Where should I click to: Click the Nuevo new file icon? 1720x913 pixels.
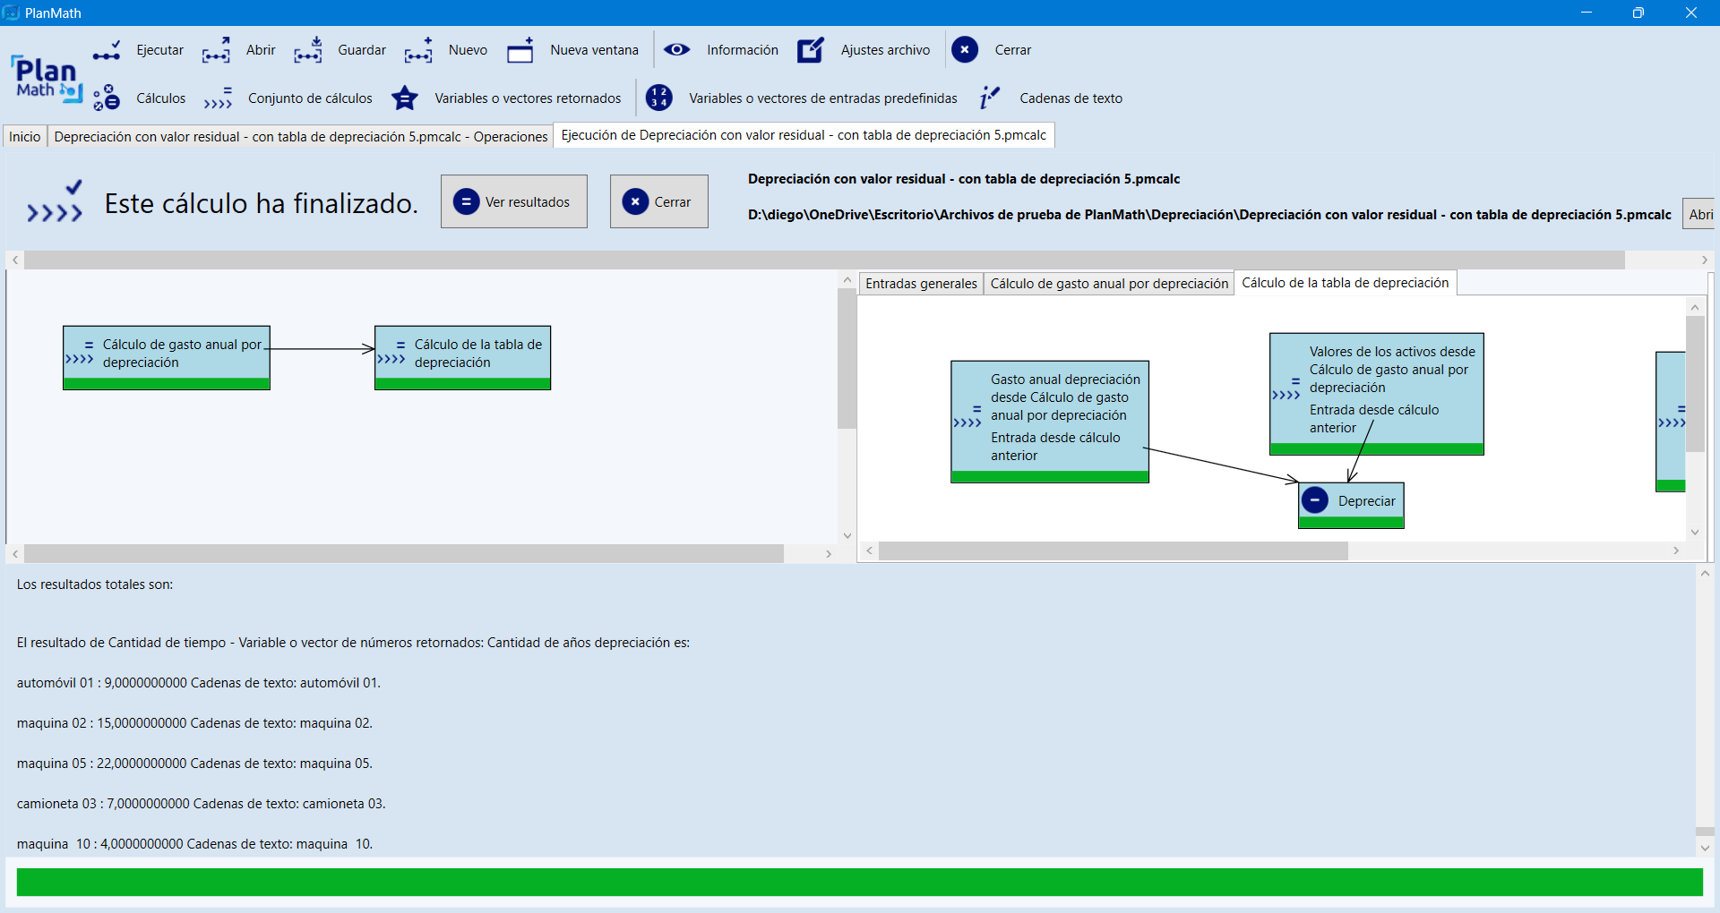click(418, 51)
